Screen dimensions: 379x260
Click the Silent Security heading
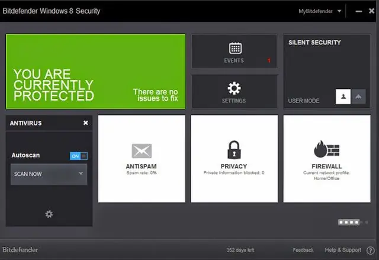[314, 43]
